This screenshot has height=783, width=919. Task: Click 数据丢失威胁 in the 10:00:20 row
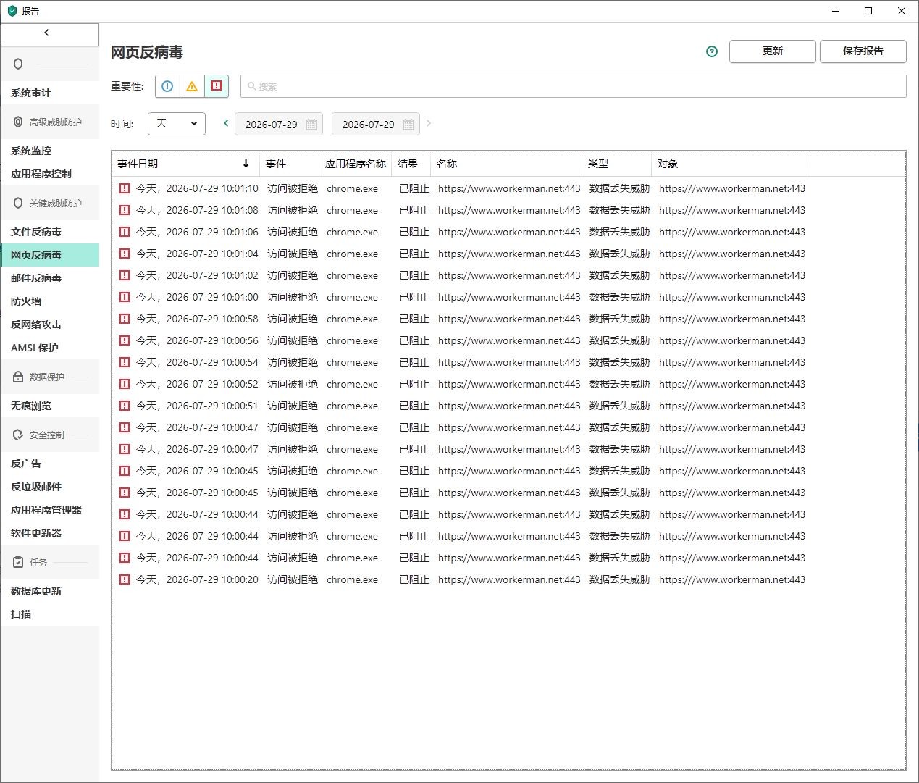[x=620, y=579]
